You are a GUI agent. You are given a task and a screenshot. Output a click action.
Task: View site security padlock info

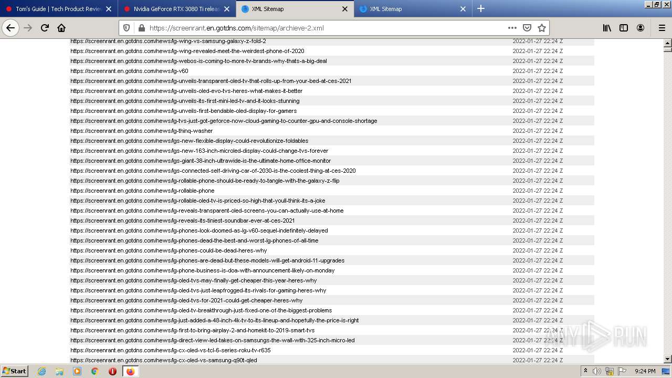(141, 28)
